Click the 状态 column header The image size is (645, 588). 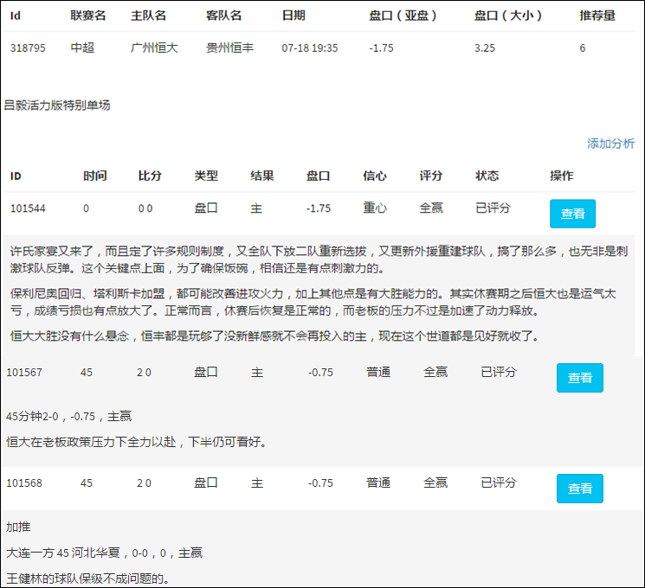tap(487, 176)
